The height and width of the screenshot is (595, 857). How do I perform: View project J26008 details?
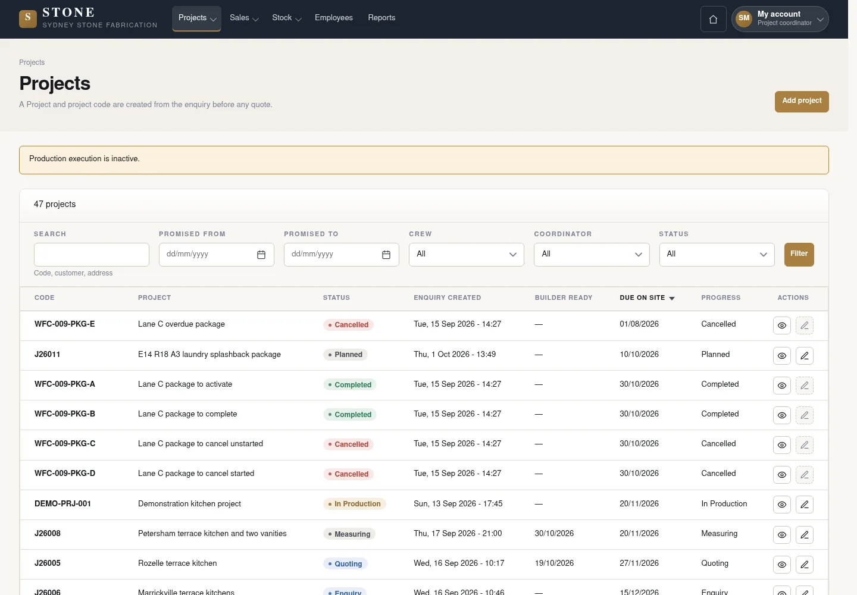tap(782, 535)
